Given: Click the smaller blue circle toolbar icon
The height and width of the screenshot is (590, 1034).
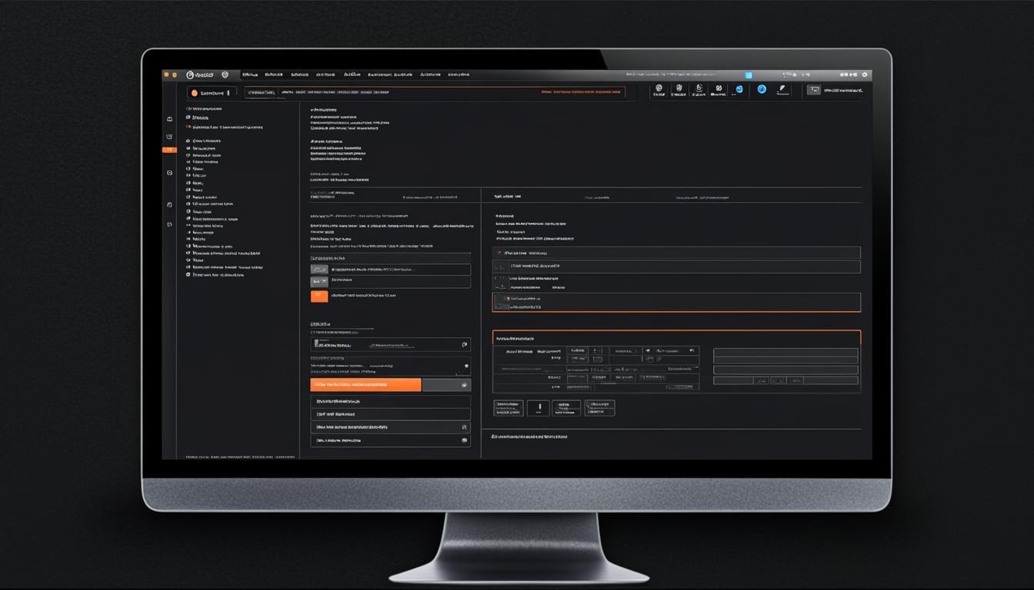Looking at the screenshot, I should pos(739,89).
